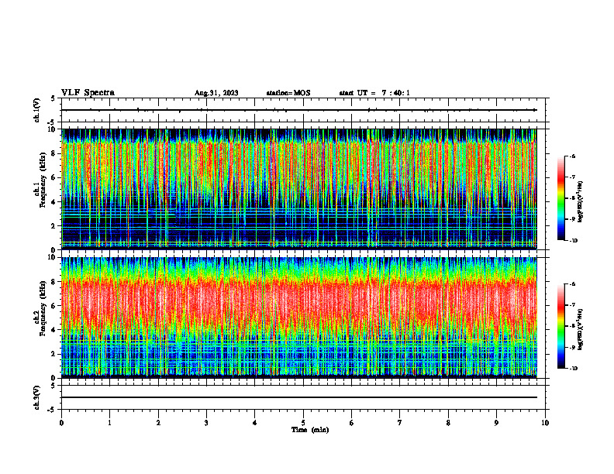The width and height of the screenshot is (614, 474).
Task: Click the "-6" tick on ch.1 color scale
Action: (x=573, y=156)
